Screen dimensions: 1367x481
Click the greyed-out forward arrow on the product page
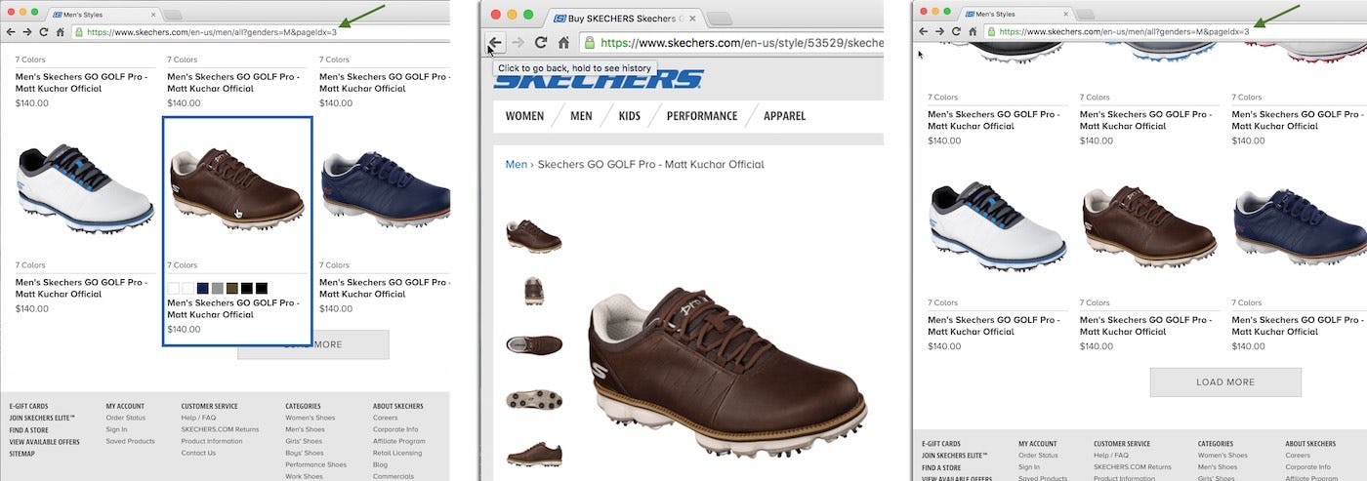coord(518,43)
